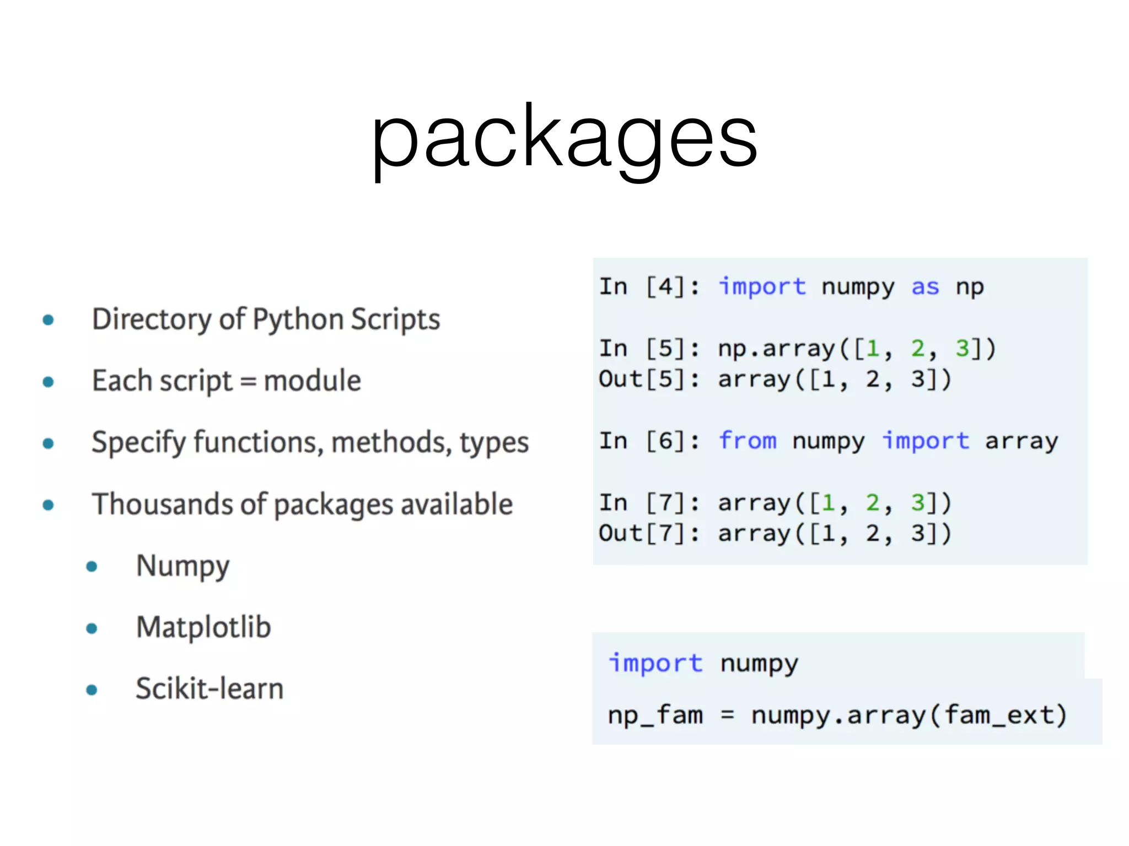Click 'In [6]: from numpy import array' line

[x=829, y=442]
